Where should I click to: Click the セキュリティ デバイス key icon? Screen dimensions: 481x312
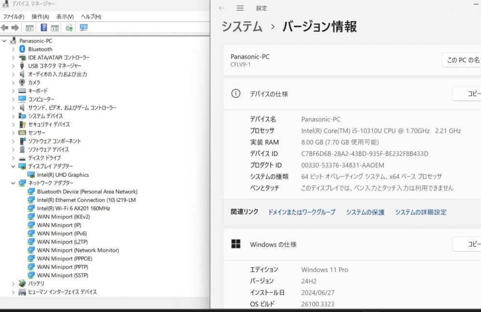coord(22,124)
